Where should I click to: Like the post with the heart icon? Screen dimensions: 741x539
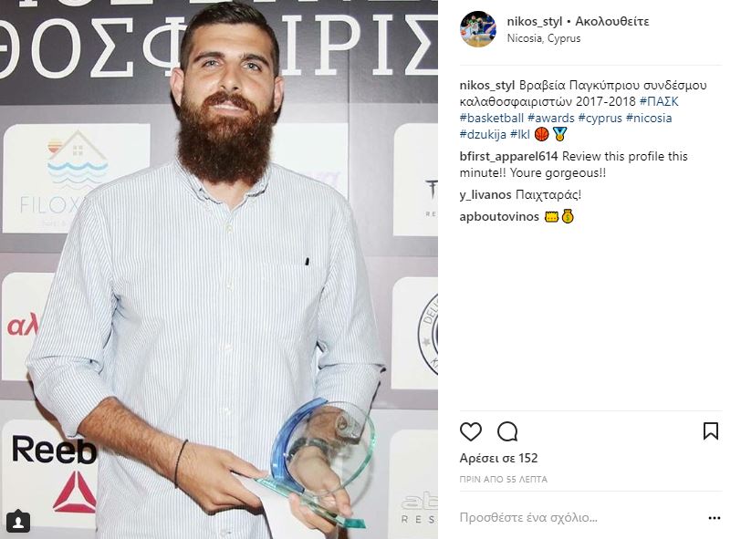tap(470, 431)
